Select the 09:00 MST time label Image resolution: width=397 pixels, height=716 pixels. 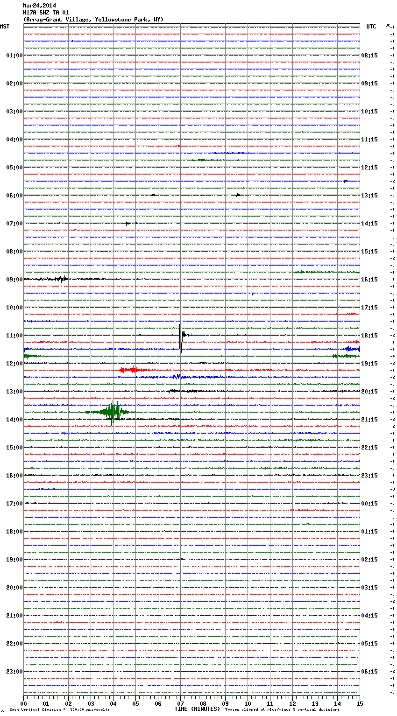pos(14,280)
